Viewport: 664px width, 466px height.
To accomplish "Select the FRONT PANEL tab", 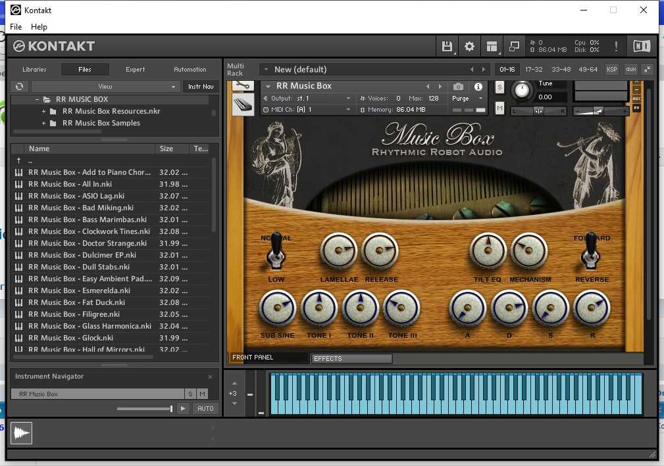I will point(268,358).
